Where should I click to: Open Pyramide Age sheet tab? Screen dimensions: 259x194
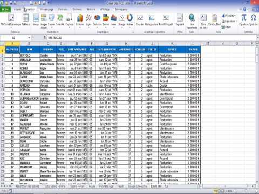tap(106, 186)
